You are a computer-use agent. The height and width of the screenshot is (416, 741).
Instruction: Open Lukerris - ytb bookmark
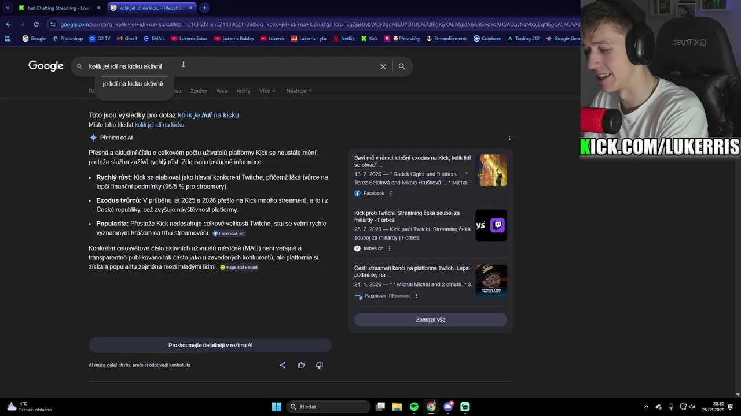coord(309,39)
